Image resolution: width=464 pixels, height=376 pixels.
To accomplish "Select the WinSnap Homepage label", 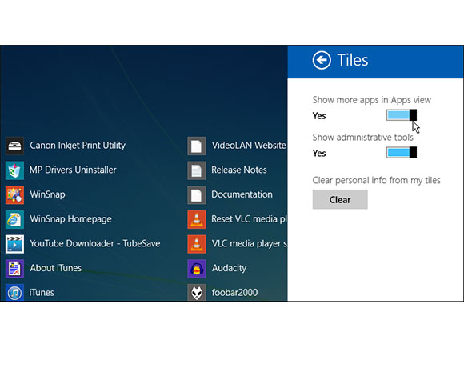I will point(70,219).
